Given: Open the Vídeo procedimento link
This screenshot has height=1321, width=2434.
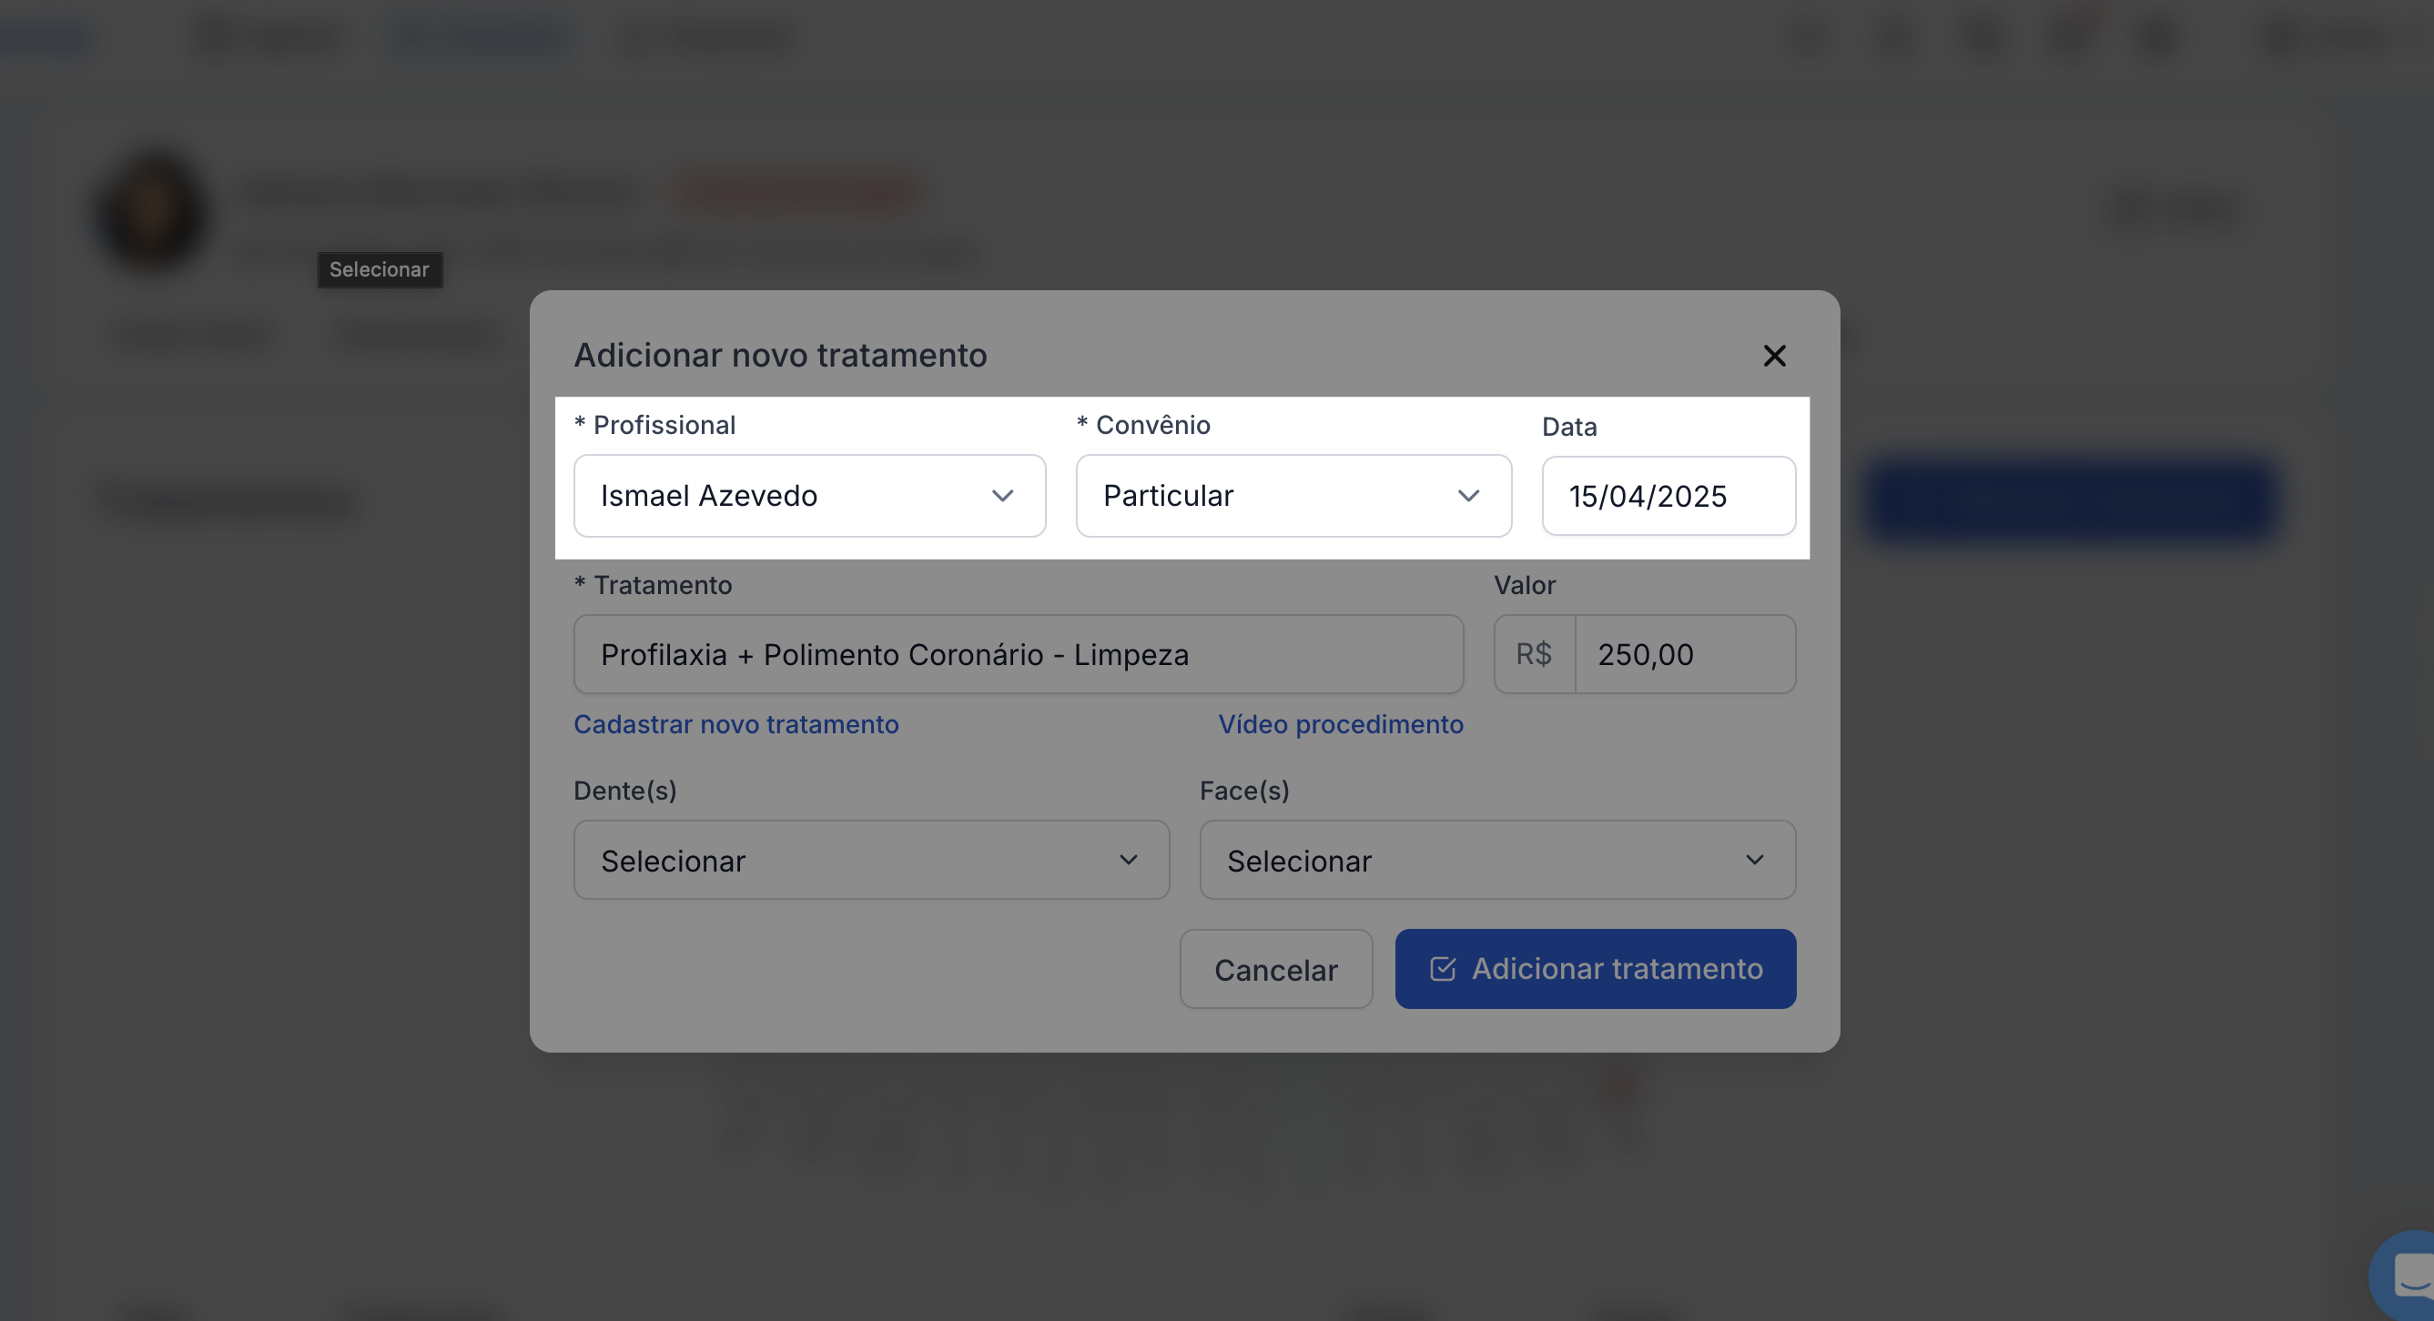Looking at the screenshot, I should [x=1340, y=724].
